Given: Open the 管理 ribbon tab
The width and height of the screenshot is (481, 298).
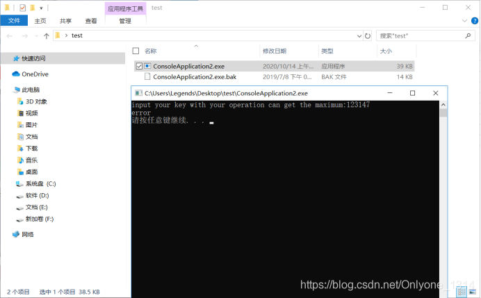Looking at the screenshot, I should pyautogui.click(x=125, y=21).
